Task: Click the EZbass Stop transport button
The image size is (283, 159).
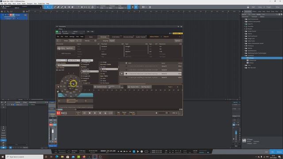Action: pos(90,113)
